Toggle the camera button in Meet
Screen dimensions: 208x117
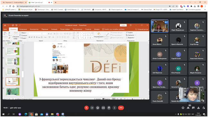click(x=92, y=108)
